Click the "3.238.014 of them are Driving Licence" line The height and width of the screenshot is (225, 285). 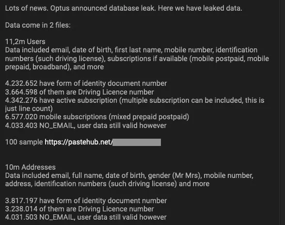click(x=79, y=209)
